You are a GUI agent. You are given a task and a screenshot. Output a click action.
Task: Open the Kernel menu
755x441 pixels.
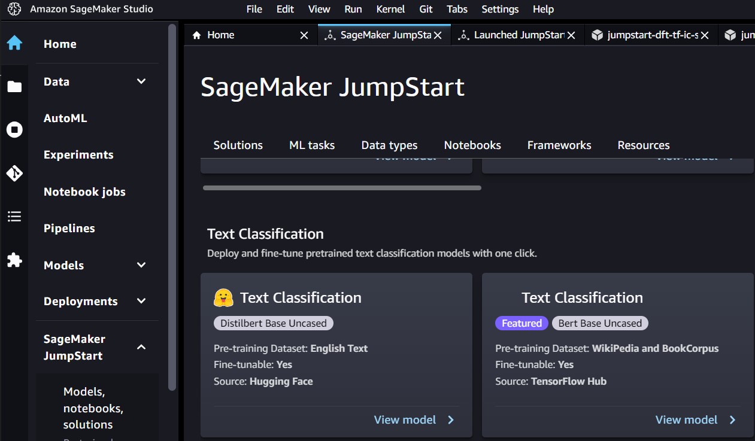point(391,9)
